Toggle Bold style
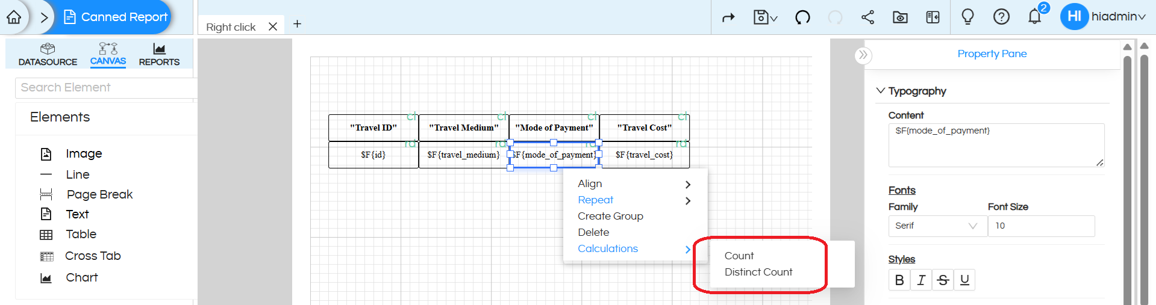Screen dimensions: 1156x305 point(899,280)
